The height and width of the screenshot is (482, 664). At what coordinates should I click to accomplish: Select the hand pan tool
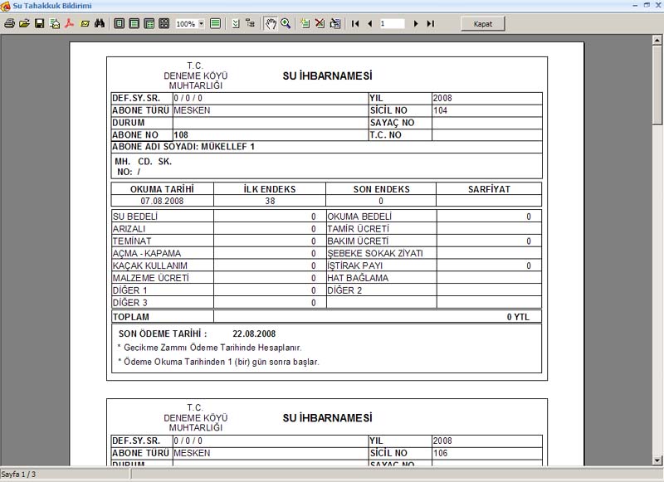click(271, 24)
